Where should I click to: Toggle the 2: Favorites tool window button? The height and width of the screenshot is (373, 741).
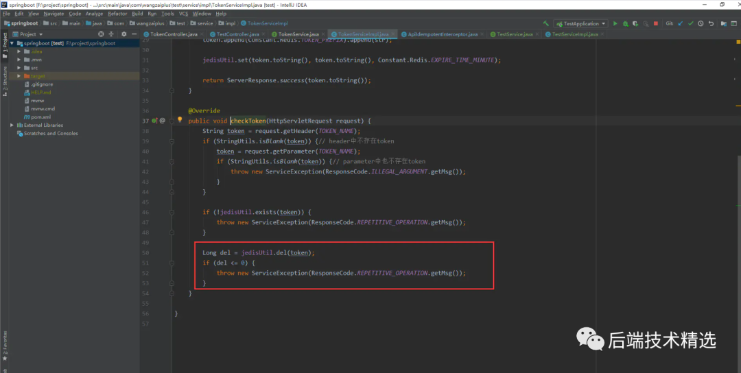point(5,346)
